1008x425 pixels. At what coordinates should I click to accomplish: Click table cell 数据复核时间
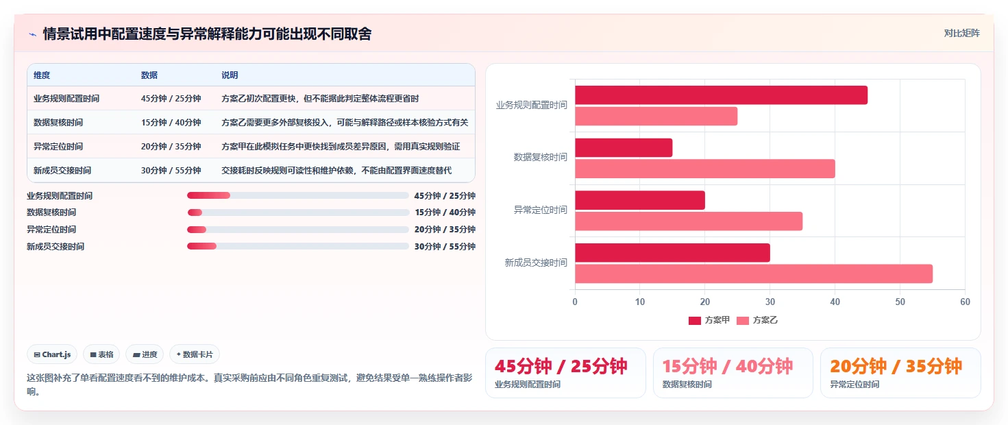coord(58,123)
